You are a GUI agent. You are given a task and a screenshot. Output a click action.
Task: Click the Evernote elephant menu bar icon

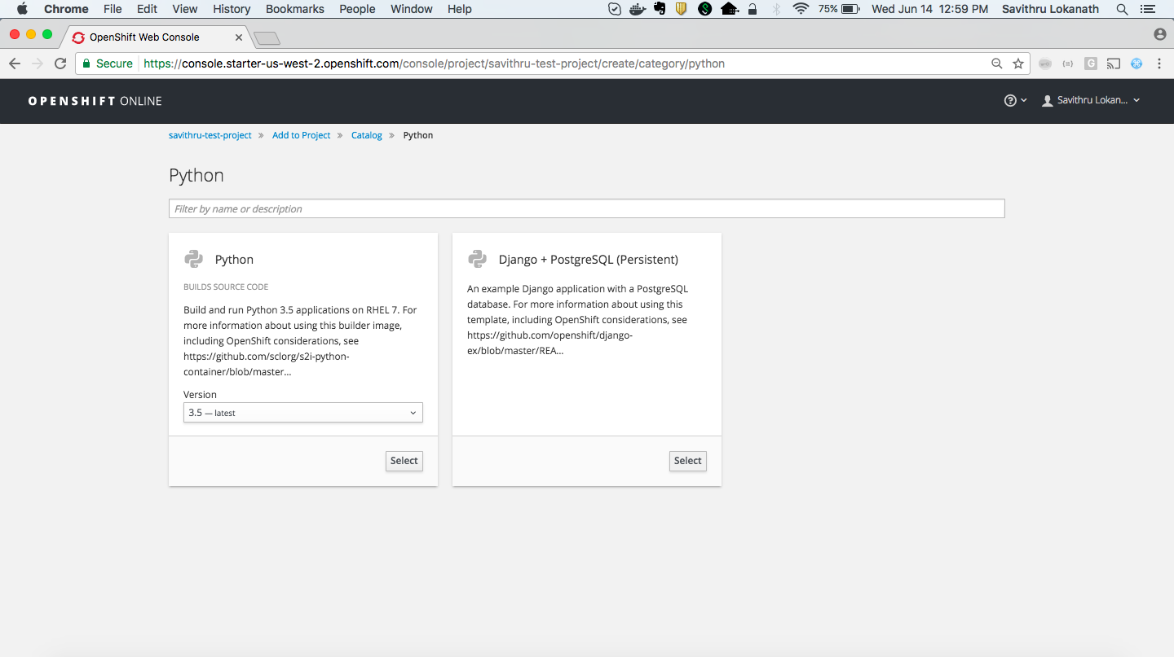tap(660, 9)
